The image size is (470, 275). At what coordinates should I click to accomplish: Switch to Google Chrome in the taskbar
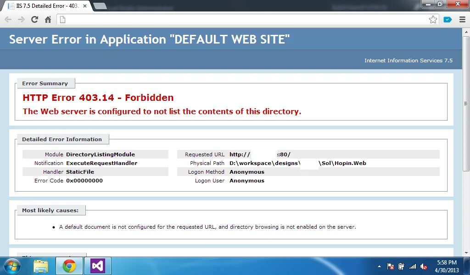(x=69, y=266)
